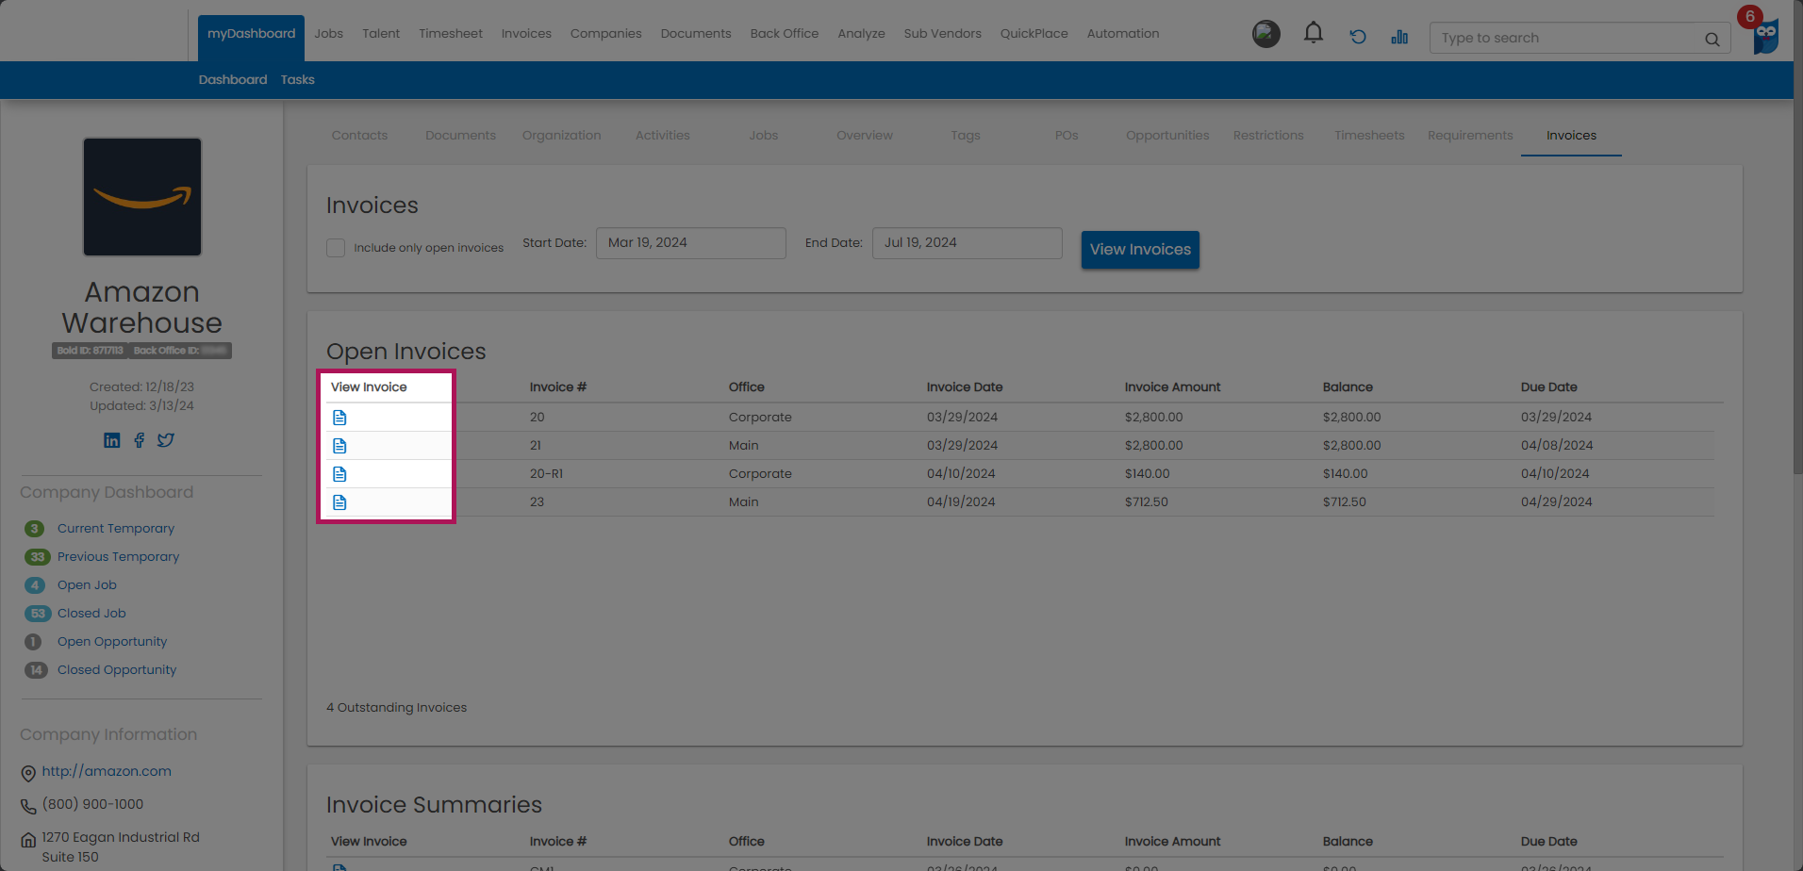
Task: Switch to the company Documents tab
Action: point(460,136)
